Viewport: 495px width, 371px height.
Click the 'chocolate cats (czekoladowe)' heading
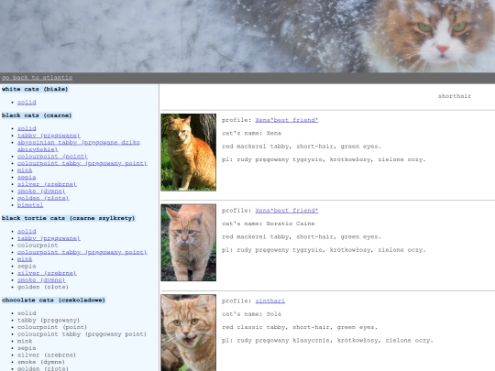53,300
